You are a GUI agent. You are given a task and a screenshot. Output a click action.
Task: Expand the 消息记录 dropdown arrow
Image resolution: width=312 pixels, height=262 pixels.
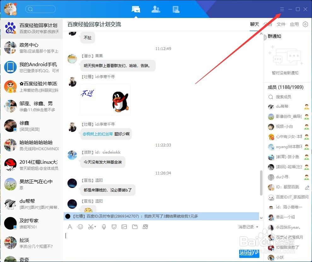257,227
